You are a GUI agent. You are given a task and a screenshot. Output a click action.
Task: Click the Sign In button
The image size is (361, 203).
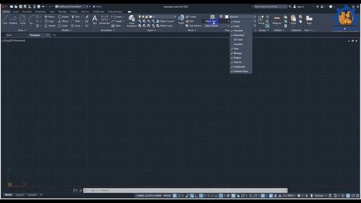tap(298, 7)
